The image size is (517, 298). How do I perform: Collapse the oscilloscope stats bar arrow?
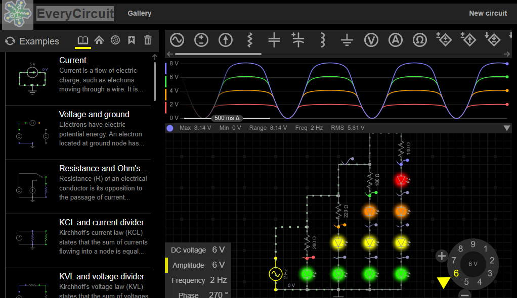pos(507,128)
